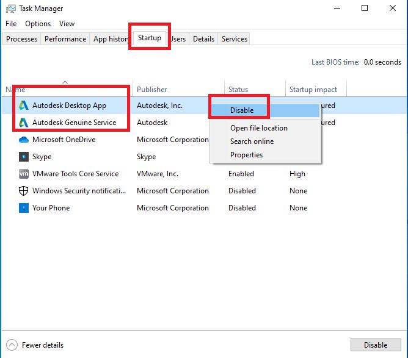Choose Properties in the context menu

[265, 155]
